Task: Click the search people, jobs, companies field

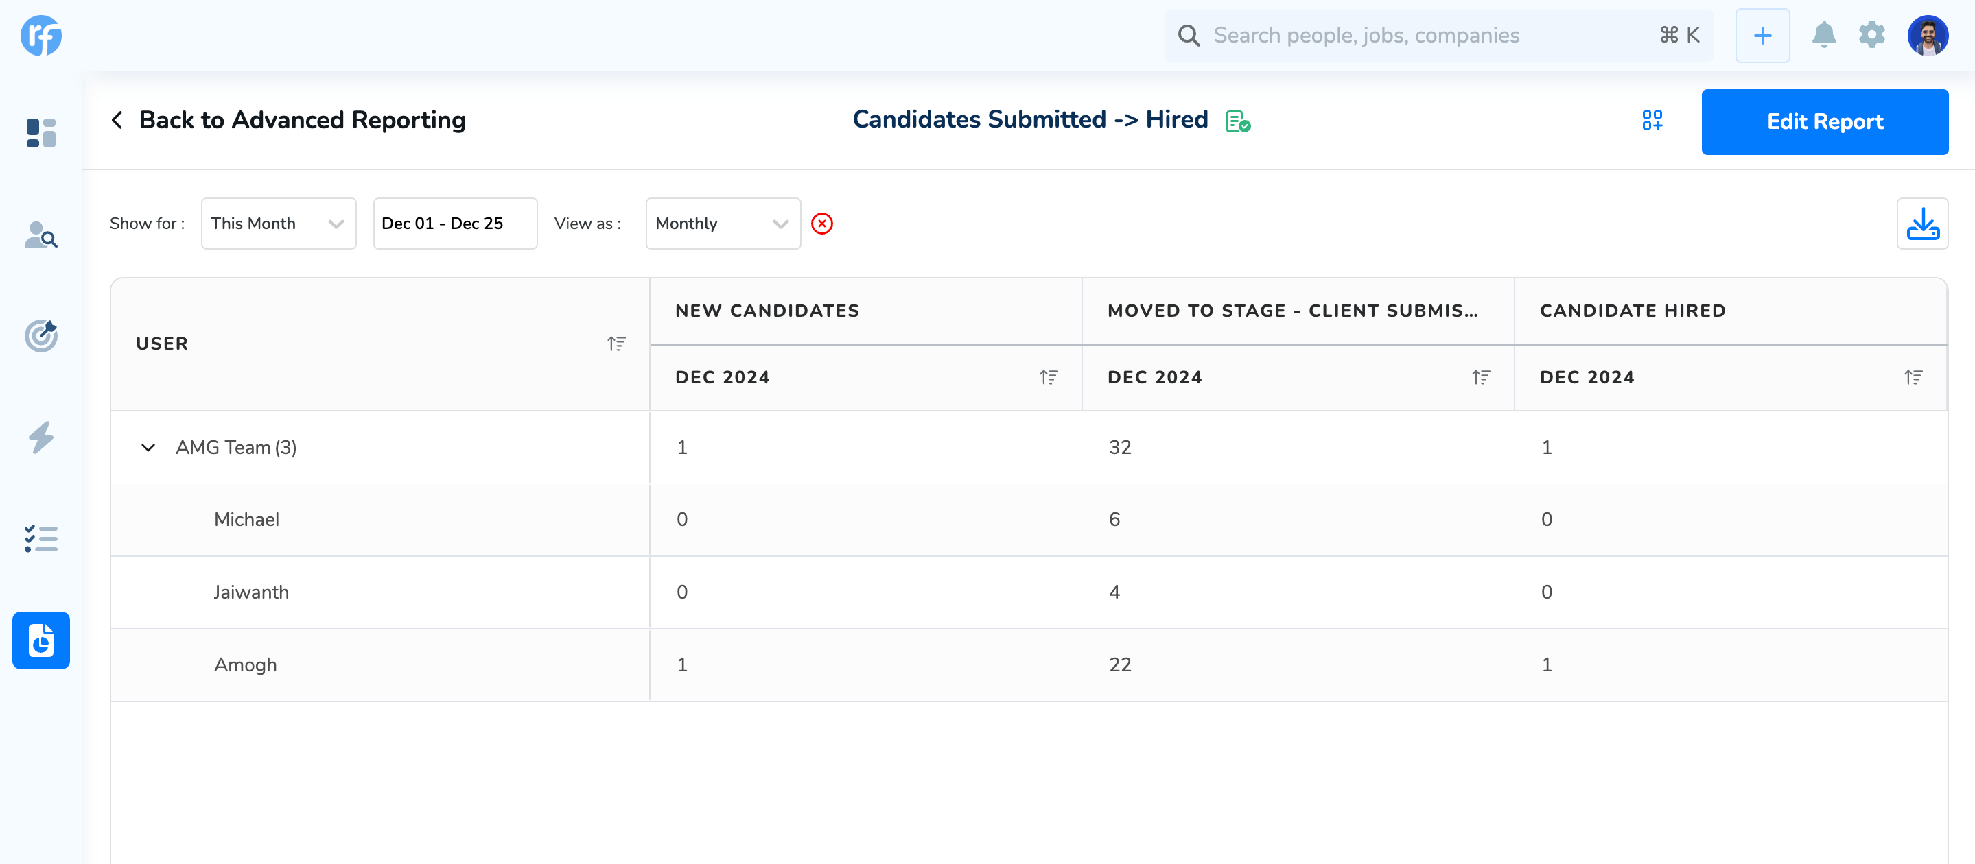Action: coord(1426,35)
